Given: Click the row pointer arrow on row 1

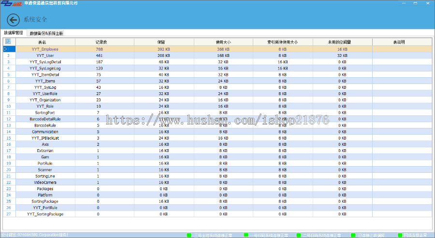Looking at the screenshot, I should tap(6, 49).
